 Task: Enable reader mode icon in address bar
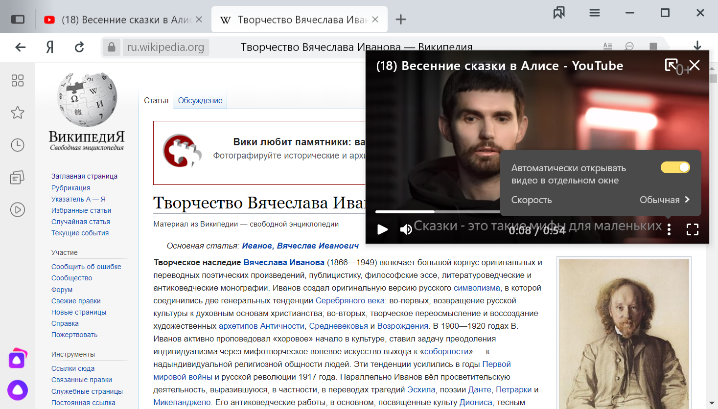[608, 46]
